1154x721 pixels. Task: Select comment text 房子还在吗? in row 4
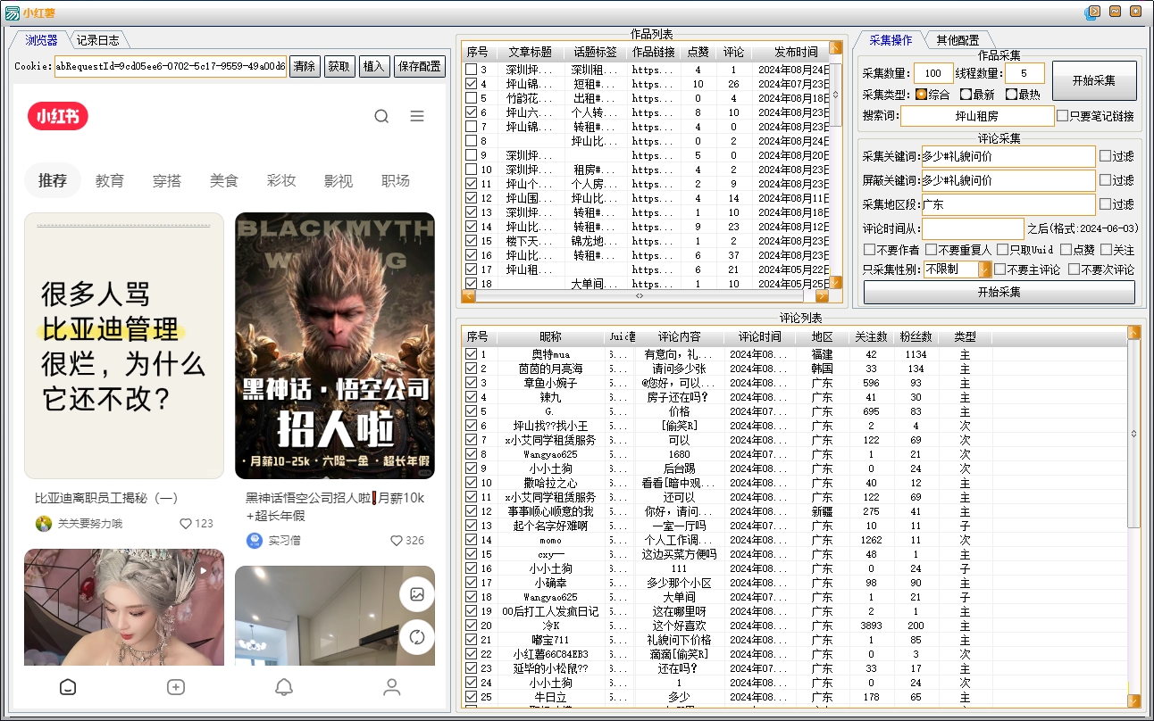point(677,397)
